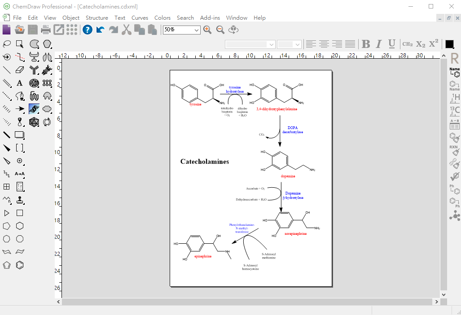This screenshot has height=315, width=461.
Task: Print the document using printer icon
Action: (46, 30)
